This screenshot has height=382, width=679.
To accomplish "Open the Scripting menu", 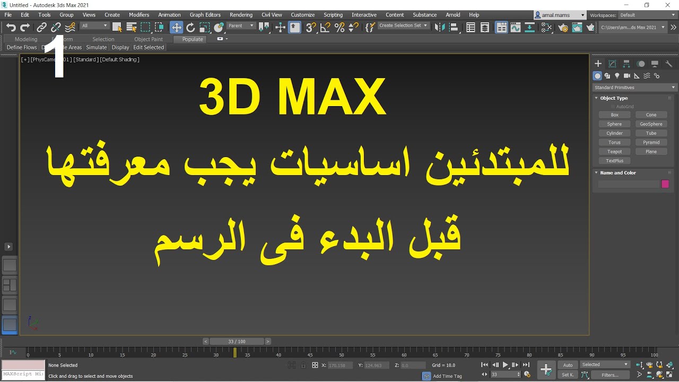I will [x=333, y=15].
